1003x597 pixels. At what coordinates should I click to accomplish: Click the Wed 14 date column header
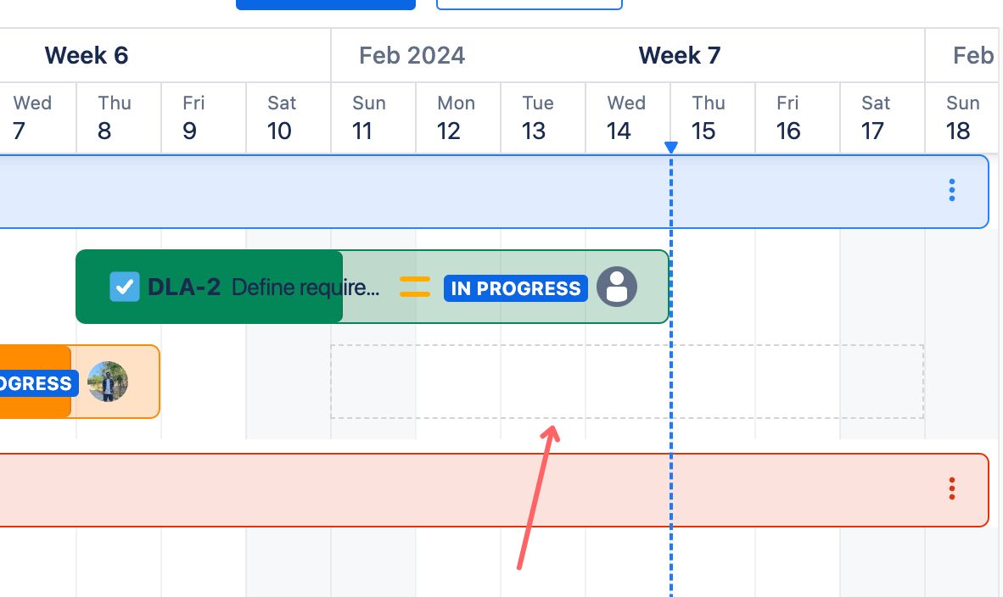pyautogui.click(x=626, y=117)
